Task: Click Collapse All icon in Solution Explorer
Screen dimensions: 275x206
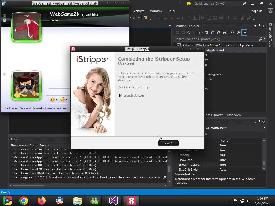Action: point(219,32)
